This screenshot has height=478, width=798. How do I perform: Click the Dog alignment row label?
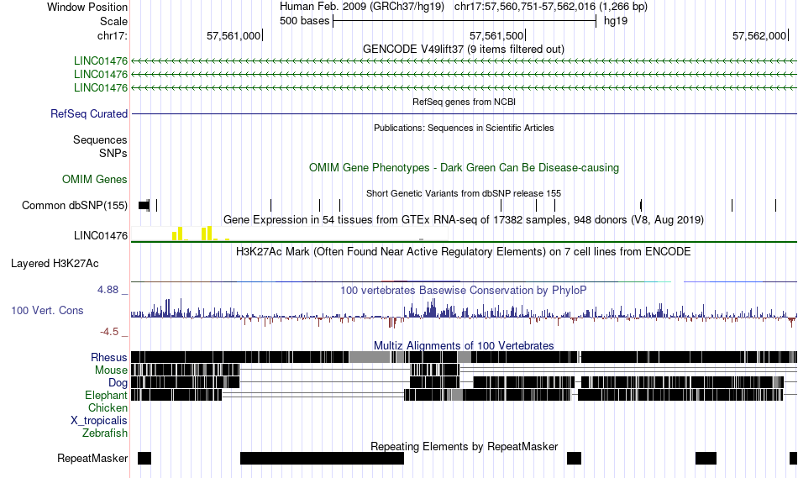click(x=118, y=383)
